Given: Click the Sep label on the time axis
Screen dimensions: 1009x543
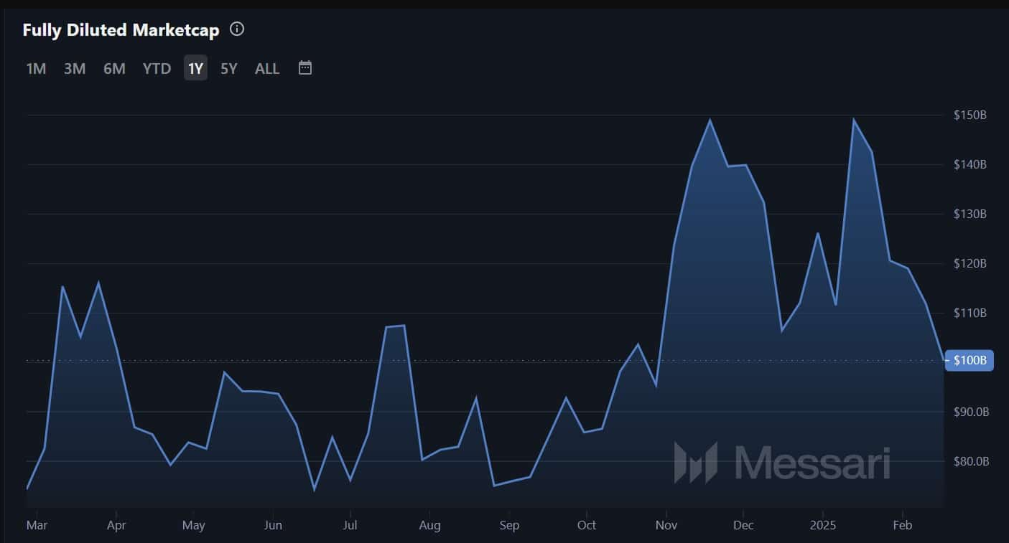Looking at the screenshot, I should 509,525.
